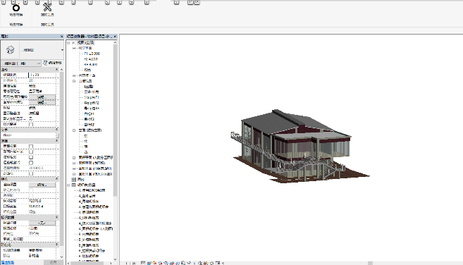Image resolution: width=463 pixels, height=265 pixels.
Task: Click the 3D house view type icon
Action: (10, 50)
